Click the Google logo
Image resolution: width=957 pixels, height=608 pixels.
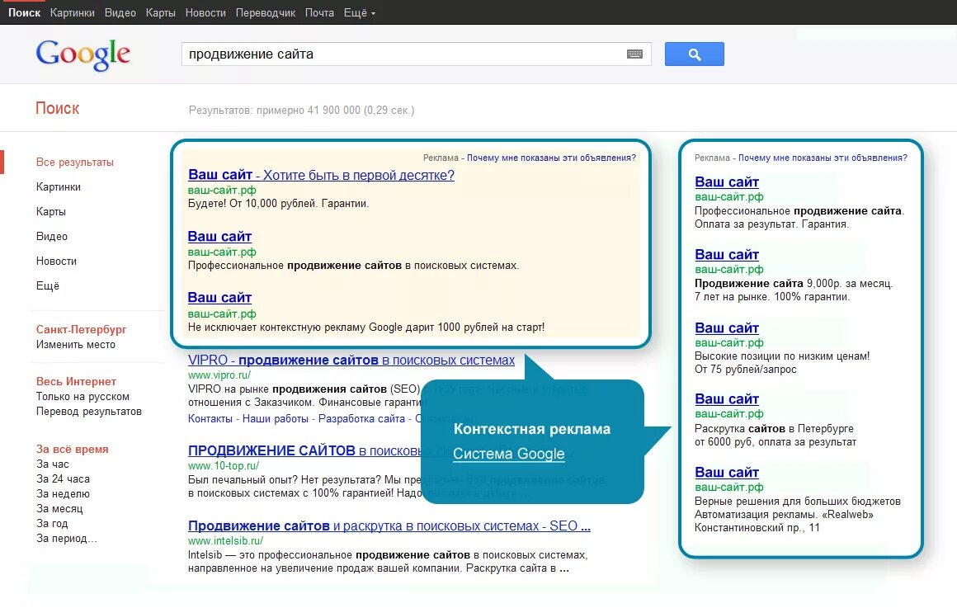[x=83, y=55]
